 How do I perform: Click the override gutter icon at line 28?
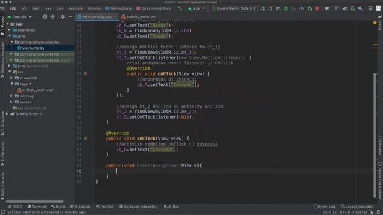(85, 73)
